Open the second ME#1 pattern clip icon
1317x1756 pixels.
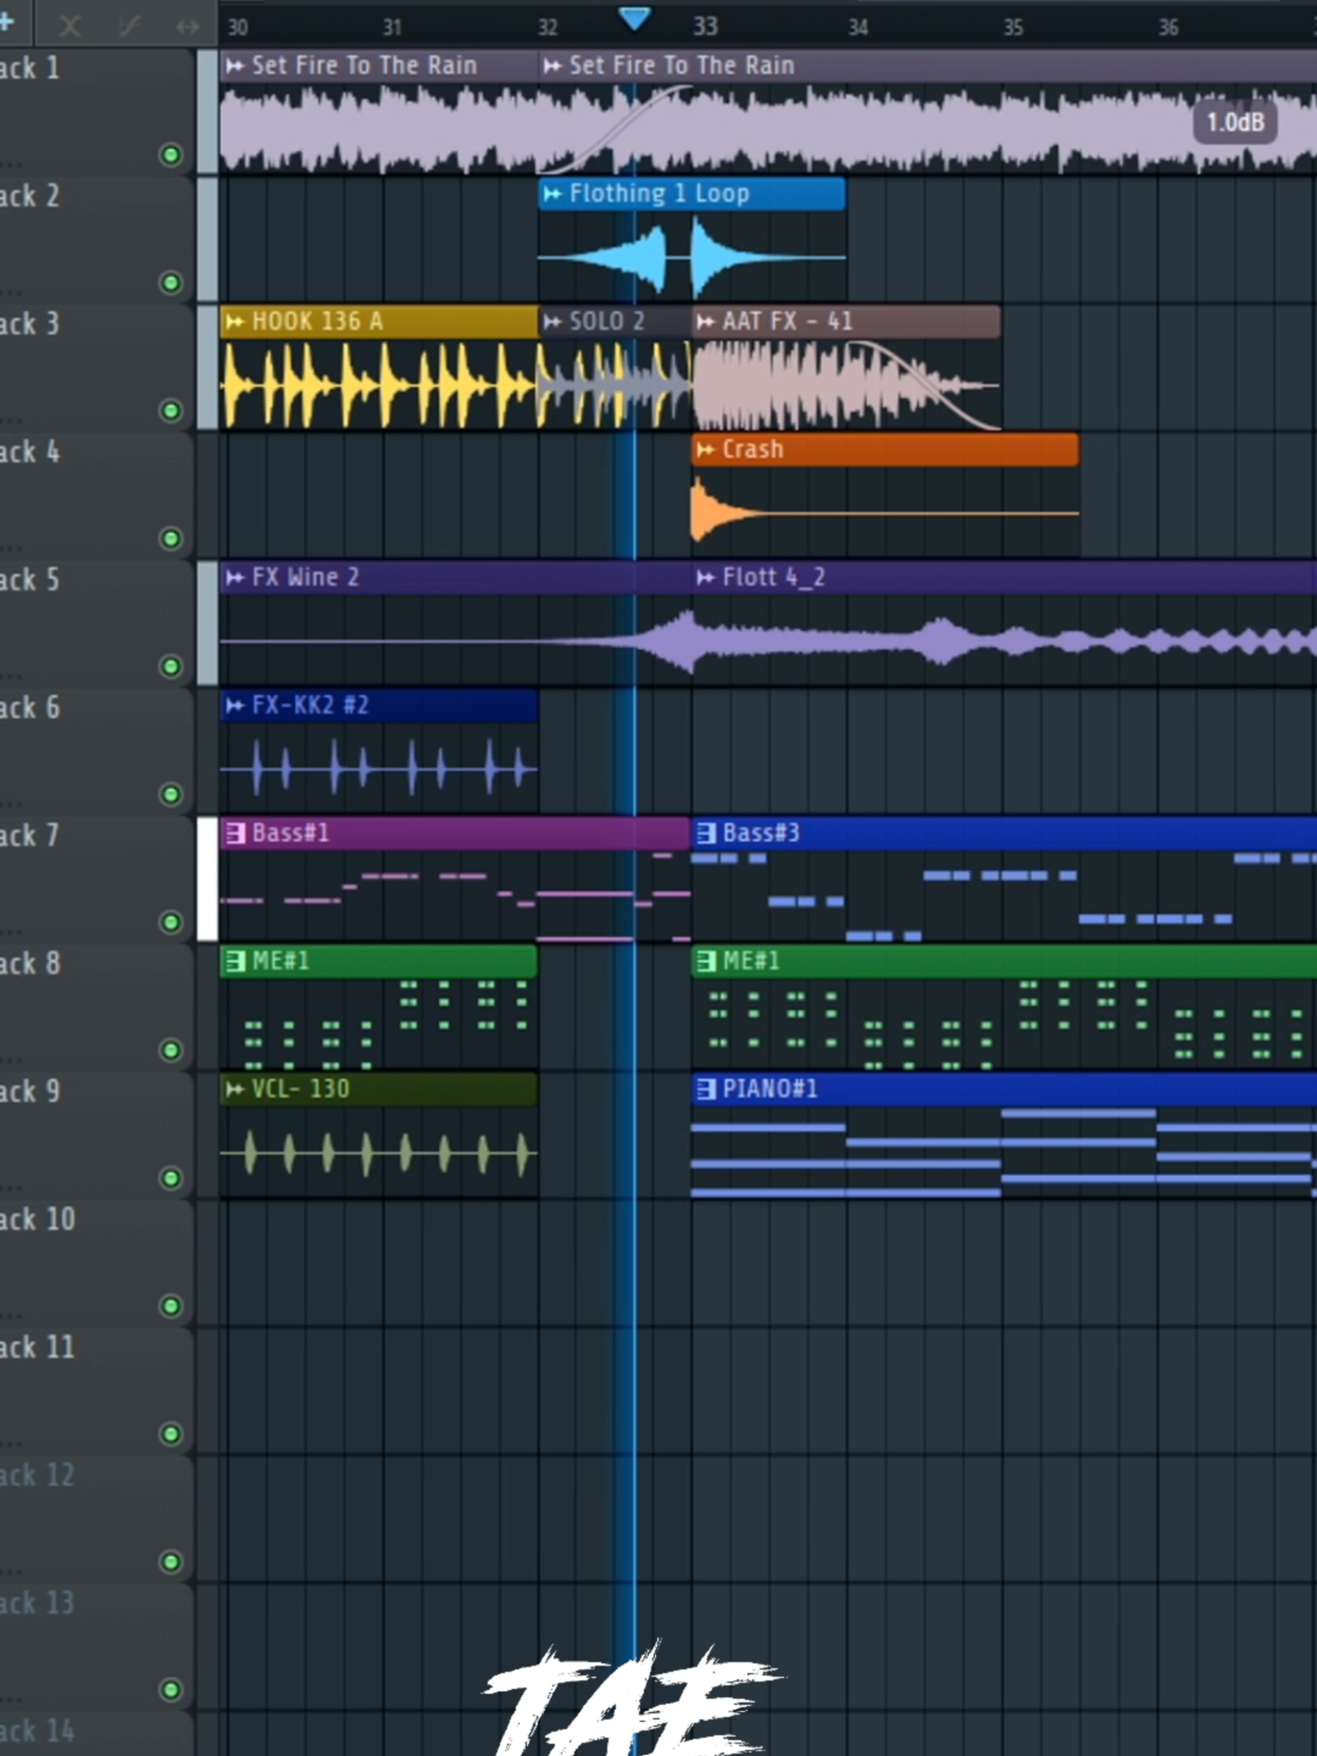706,961
